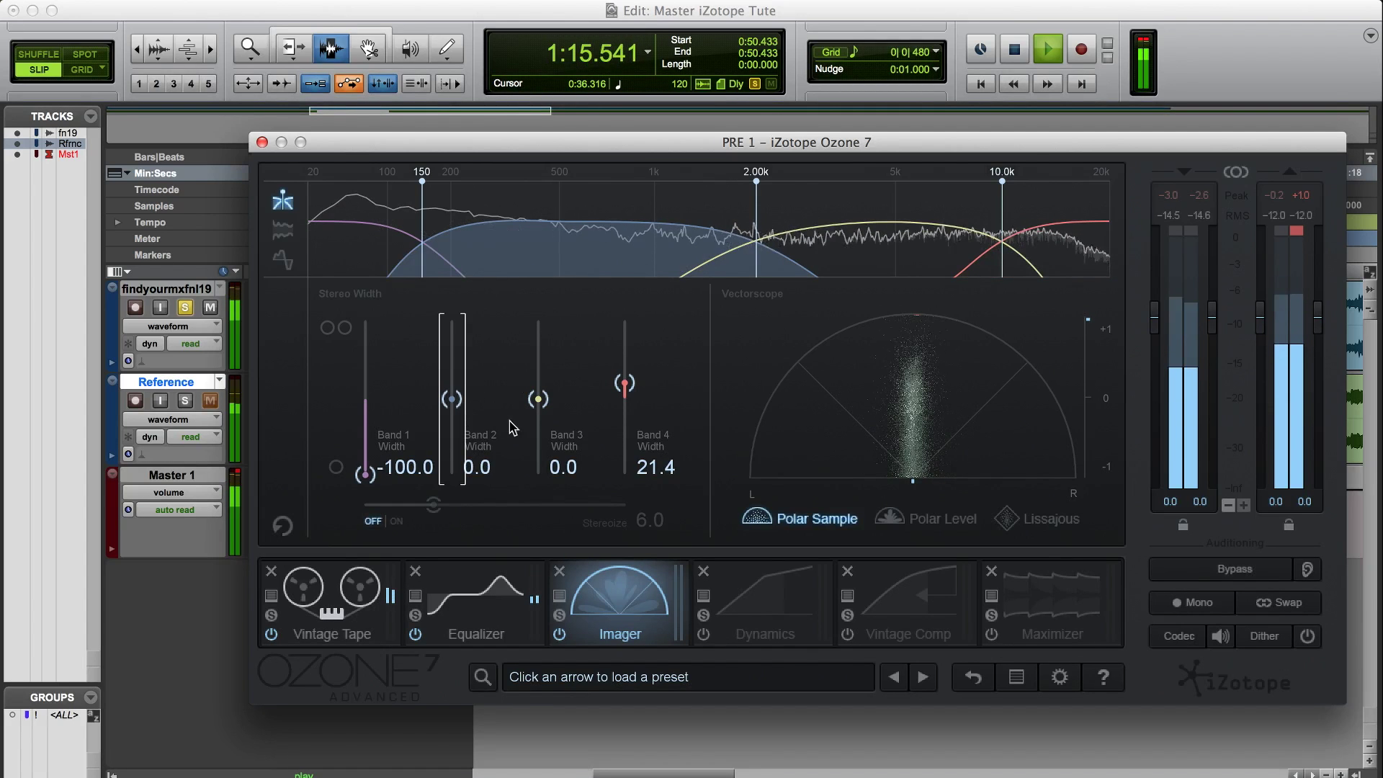Load the previous preset arrow

894,677
